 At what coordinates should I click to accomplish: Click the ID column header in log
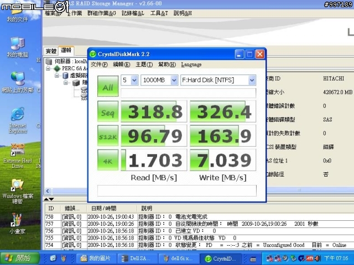[52, 208]
